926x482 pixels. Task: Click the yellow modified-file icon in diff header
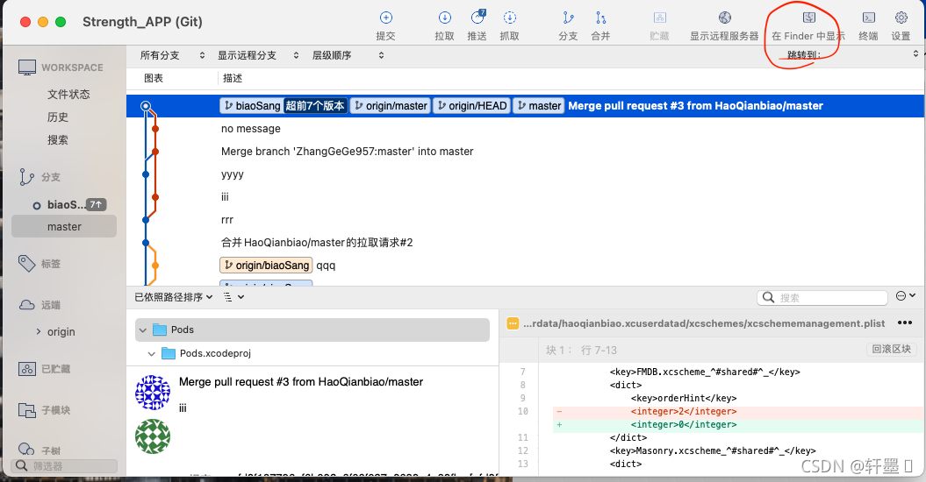[x=513, y=323]
